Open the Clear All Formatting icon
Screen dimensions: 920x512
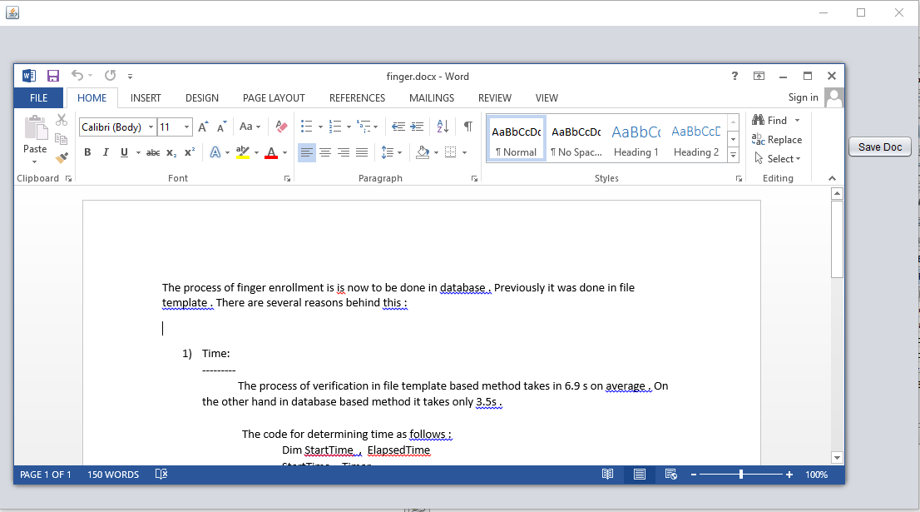click(280, 126)
